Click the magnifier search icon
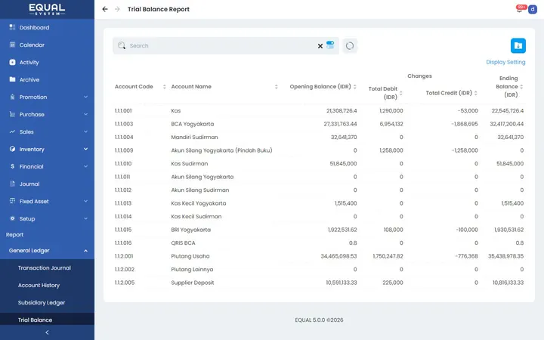 [x=122, y=45]
